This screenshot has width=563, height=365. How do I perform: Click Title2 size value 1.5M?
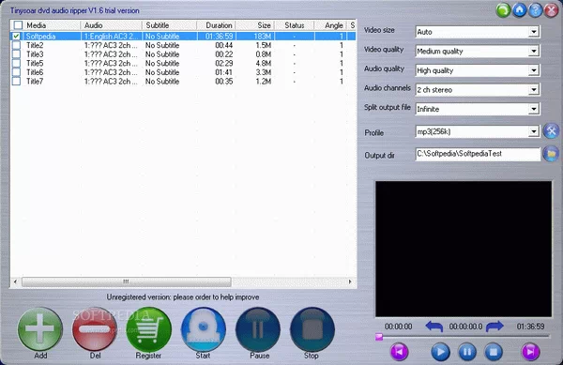coord(263,45)
